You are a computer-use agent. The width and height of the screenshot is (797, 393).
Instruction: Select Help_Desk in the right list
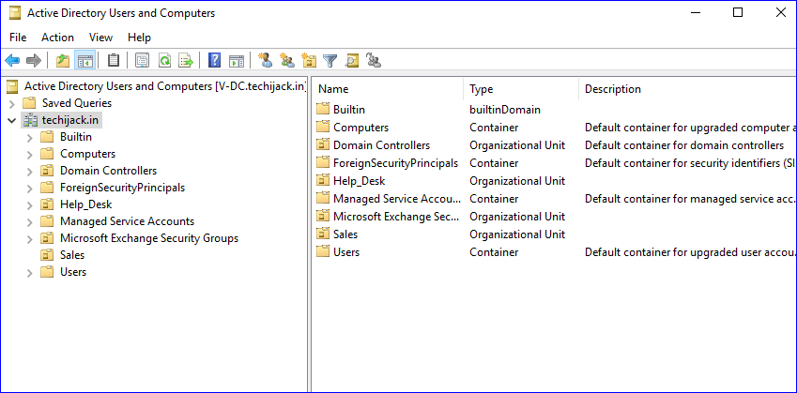coord(359,181)
